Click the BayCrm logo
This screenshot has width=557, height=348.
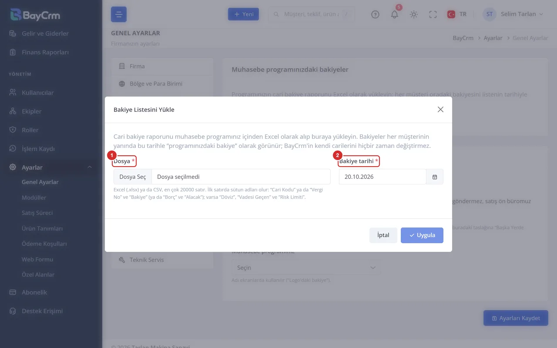coord(35,15)
